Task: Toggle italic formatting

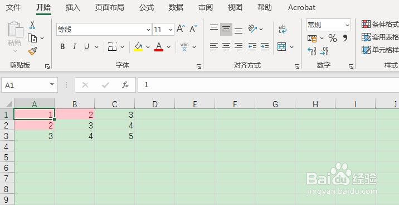Action: tap(74, 47)
